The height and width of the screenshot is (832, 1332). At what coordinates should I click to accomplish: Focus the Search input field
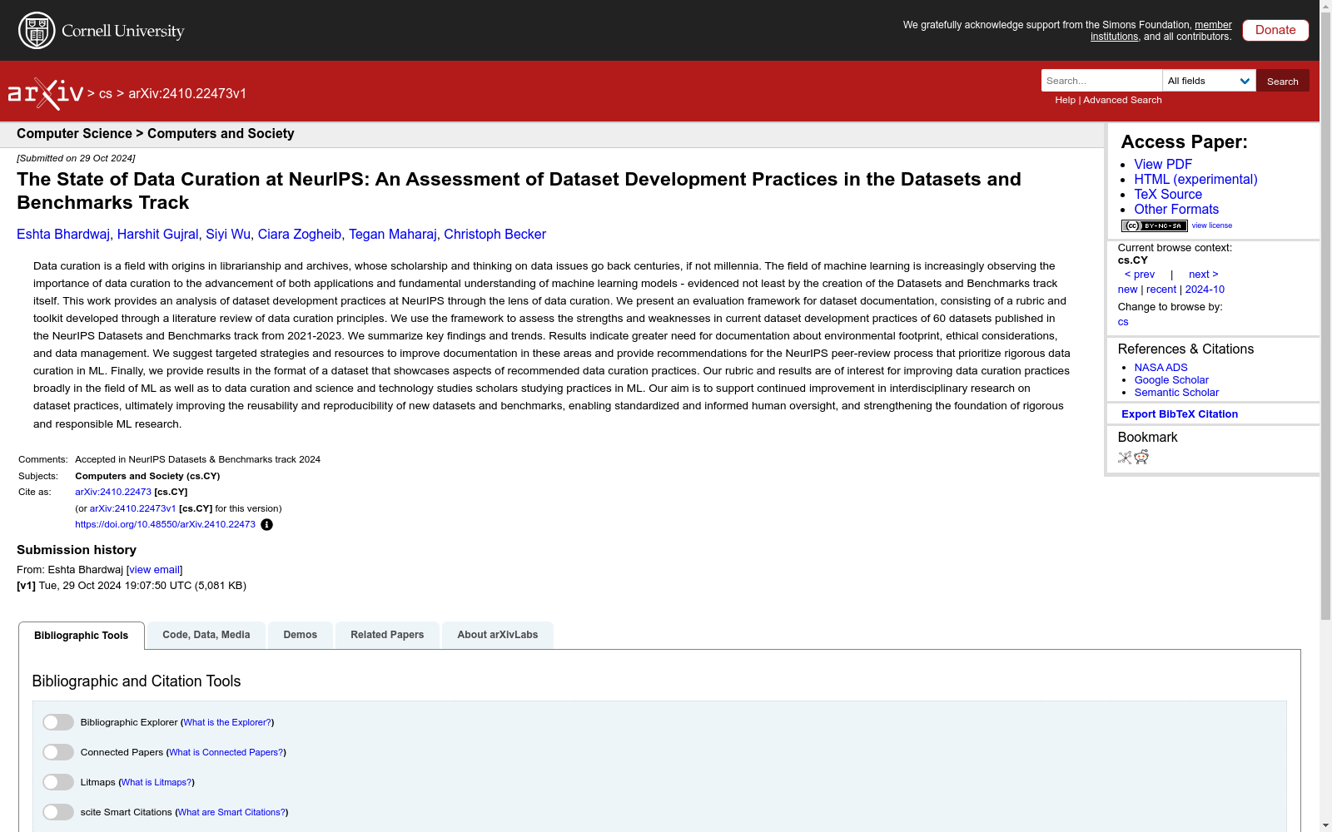click(x=1101, y=81)
